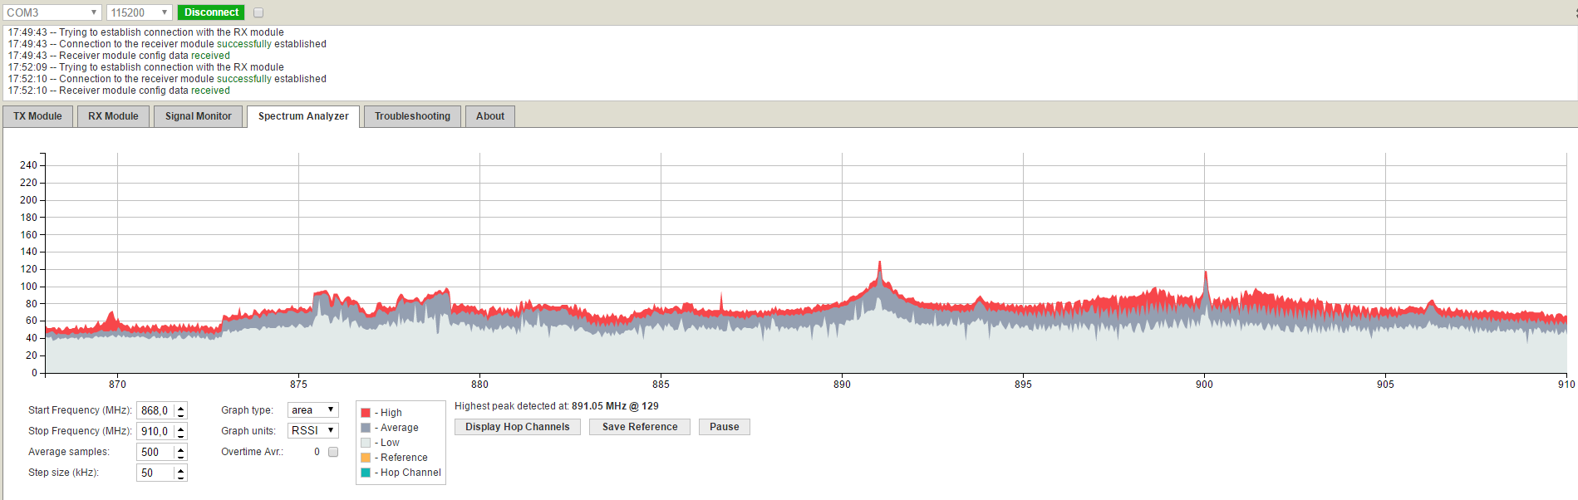Increase the Start Frequency with up arrow

coord(180,407)
